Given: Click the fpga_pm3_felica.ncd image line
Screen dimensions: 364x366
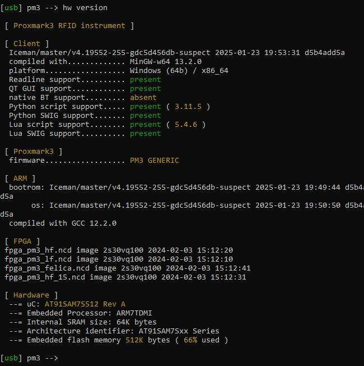Looking at the screenshot, I should (x=128, y=268).
